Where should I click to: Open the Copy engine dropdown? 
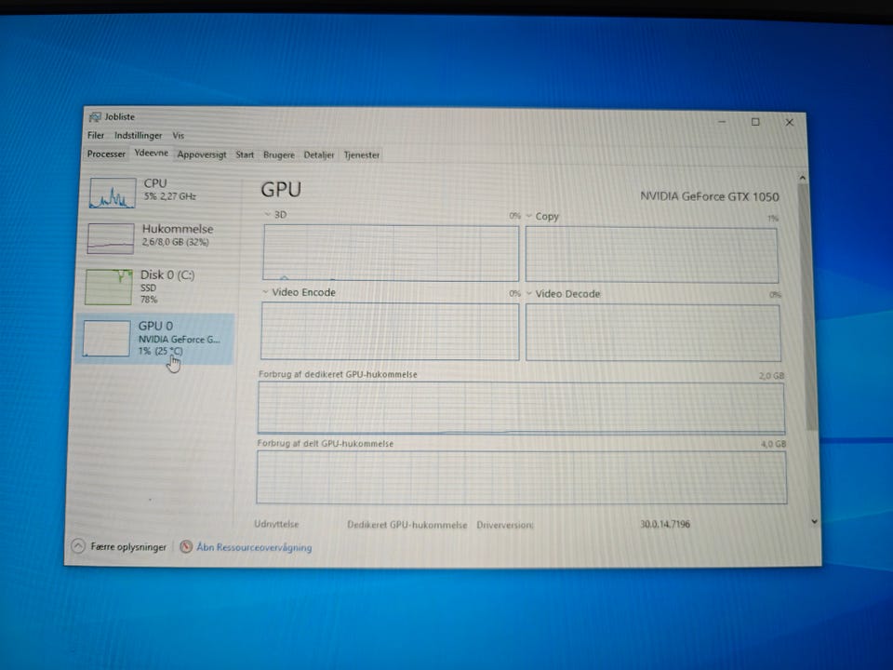pyautogui.click(x=529, y=216)
